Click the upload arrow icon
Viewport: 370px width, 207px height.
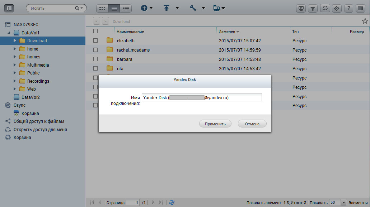[x=167, y=8]
